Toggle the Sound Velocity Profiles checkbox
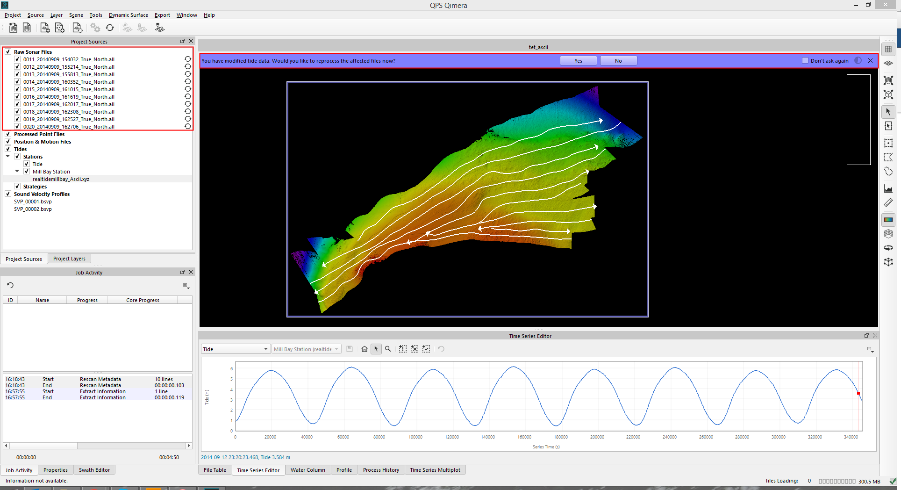The image size is (901, 490). click(x=8, y=194)
